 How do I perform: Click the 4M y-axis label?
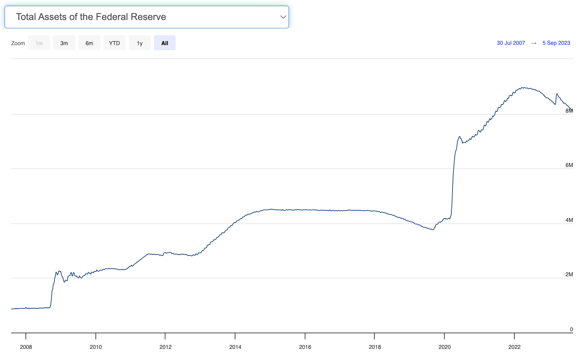(569, 220)
